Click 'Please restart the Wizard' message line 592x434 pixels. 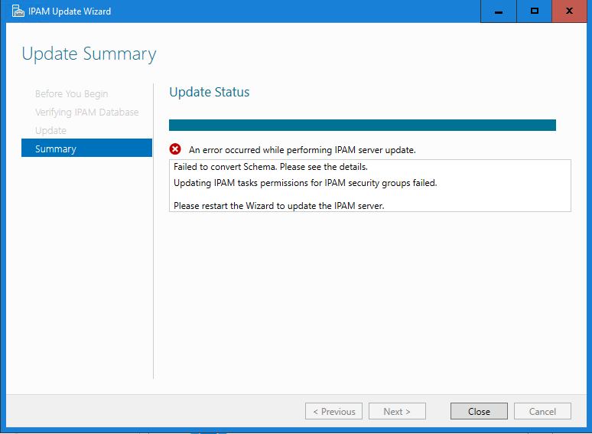279,206
